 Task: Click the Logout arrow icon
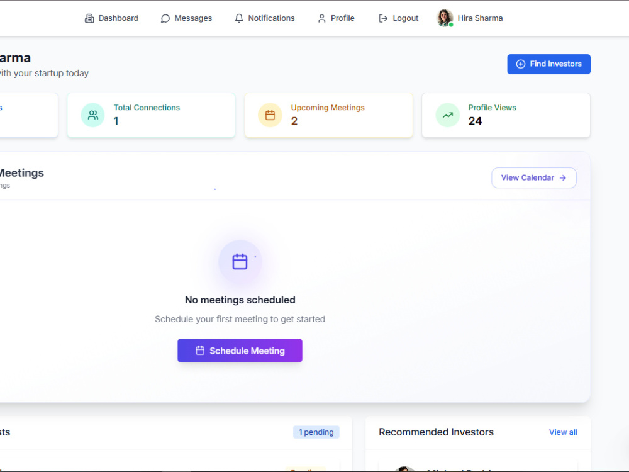(x=383, y=18)
